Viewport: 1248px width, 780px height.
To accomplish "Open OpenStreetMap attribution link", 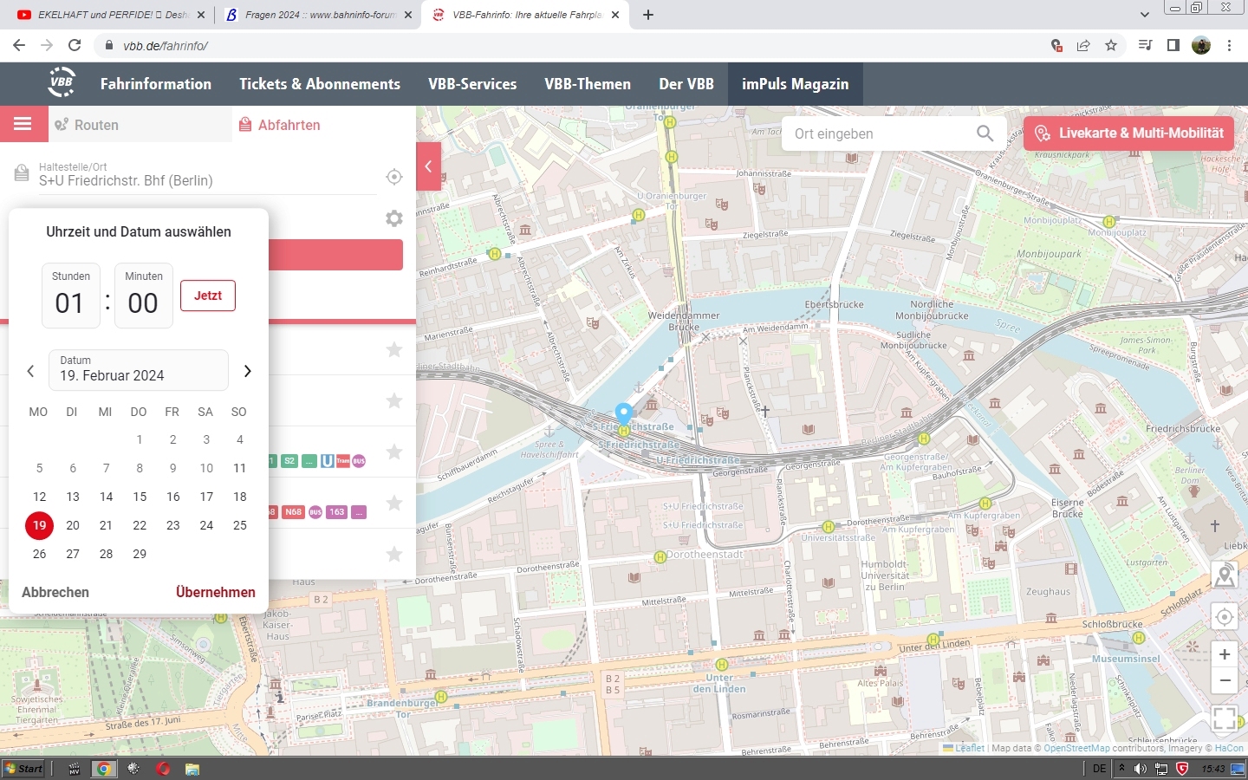I will pos(1076,748).
